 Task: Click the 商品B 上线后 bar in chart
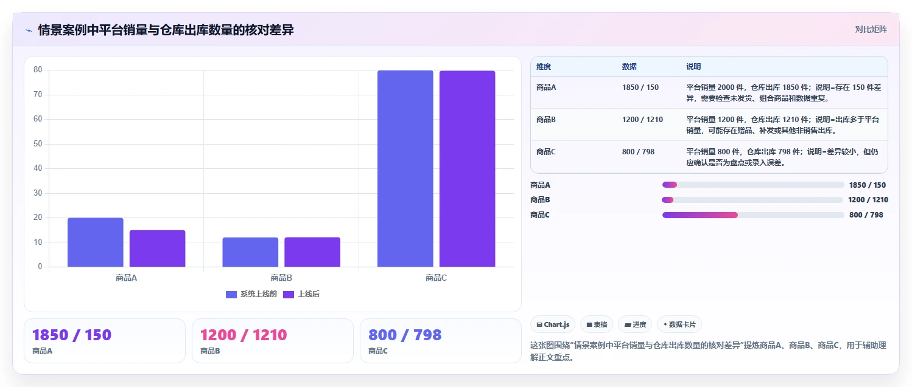pyautogui.click(x=312, y=252)
